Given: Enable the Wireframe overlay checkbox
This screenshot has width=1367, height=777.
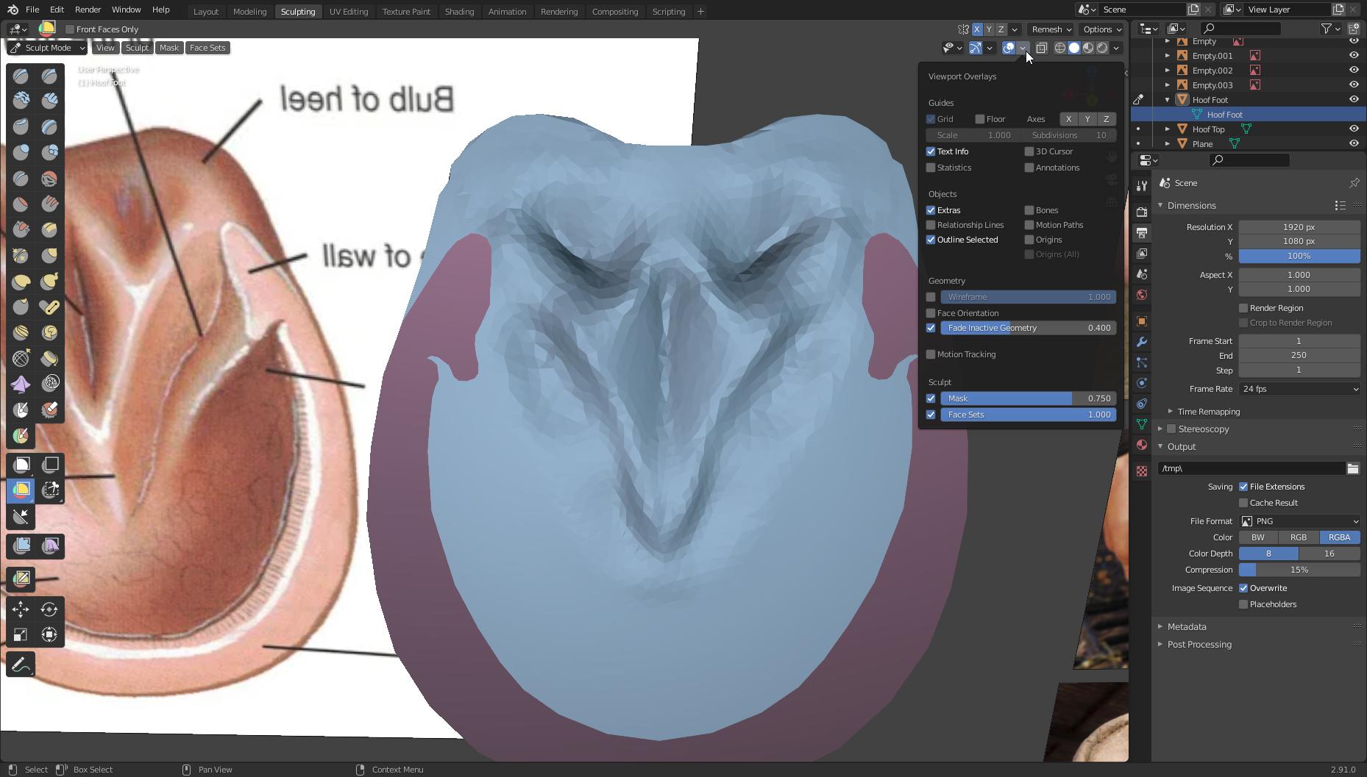Looking at the screenshot, I should tap(931, 297).
